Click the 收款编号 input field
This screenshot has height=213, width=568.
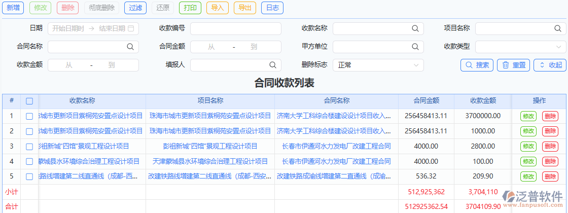click(236, 28)
